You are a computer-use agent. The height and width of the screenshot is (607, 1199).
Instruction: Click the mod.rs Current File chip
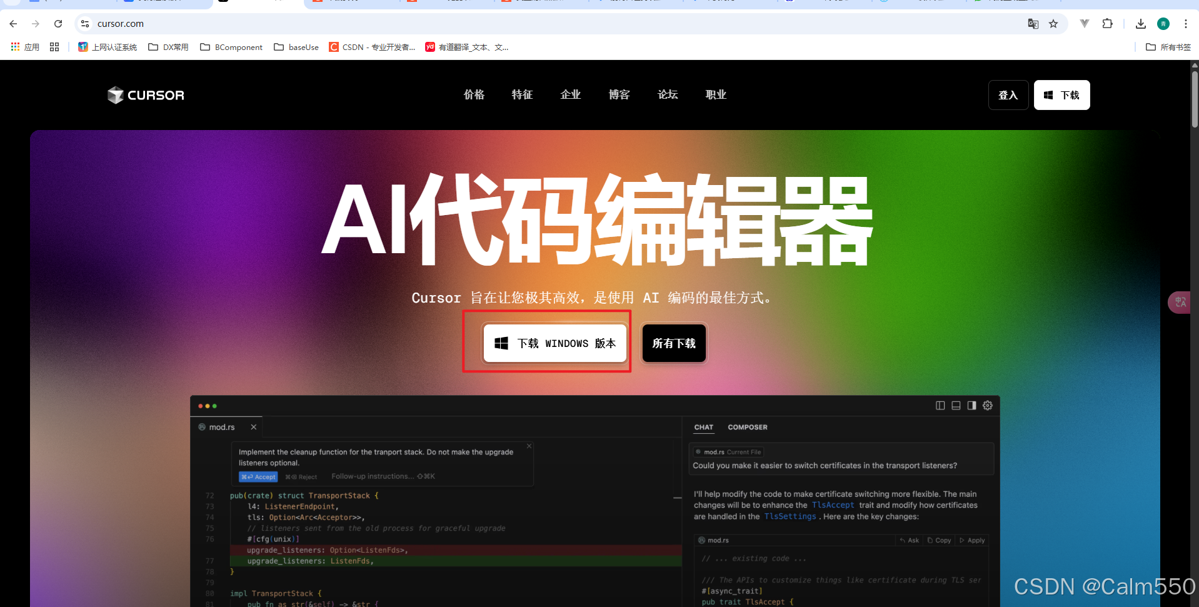(x=728, y=452)
